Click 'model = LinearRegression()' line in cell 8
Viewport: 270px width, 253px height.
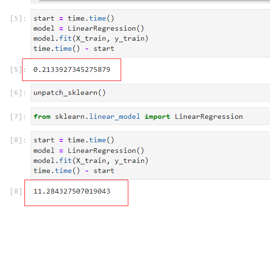tap(89, 150)
